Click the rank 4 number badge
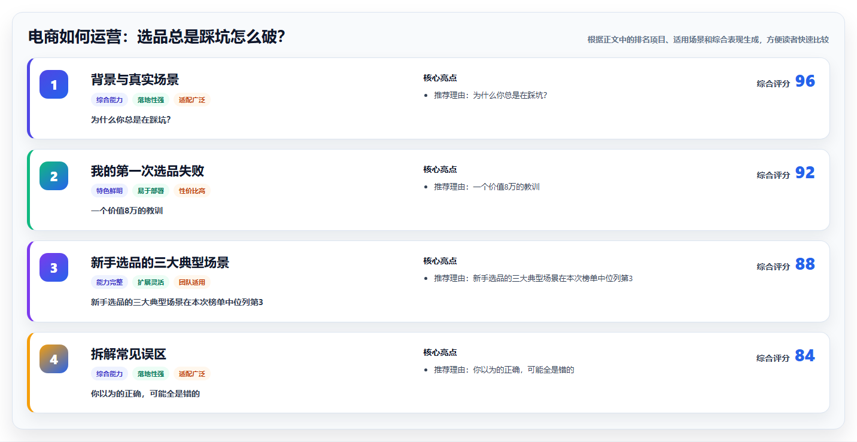This screenshot has height=442, width=857. (x=54, y=359)
